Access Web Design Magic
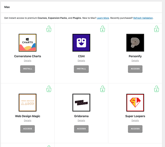This screenshot has width=165, height=147. 28,129
